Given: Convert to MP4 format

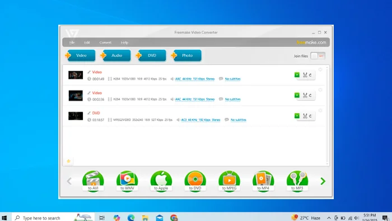Looking at the screenshot, I should coord(263,181).
